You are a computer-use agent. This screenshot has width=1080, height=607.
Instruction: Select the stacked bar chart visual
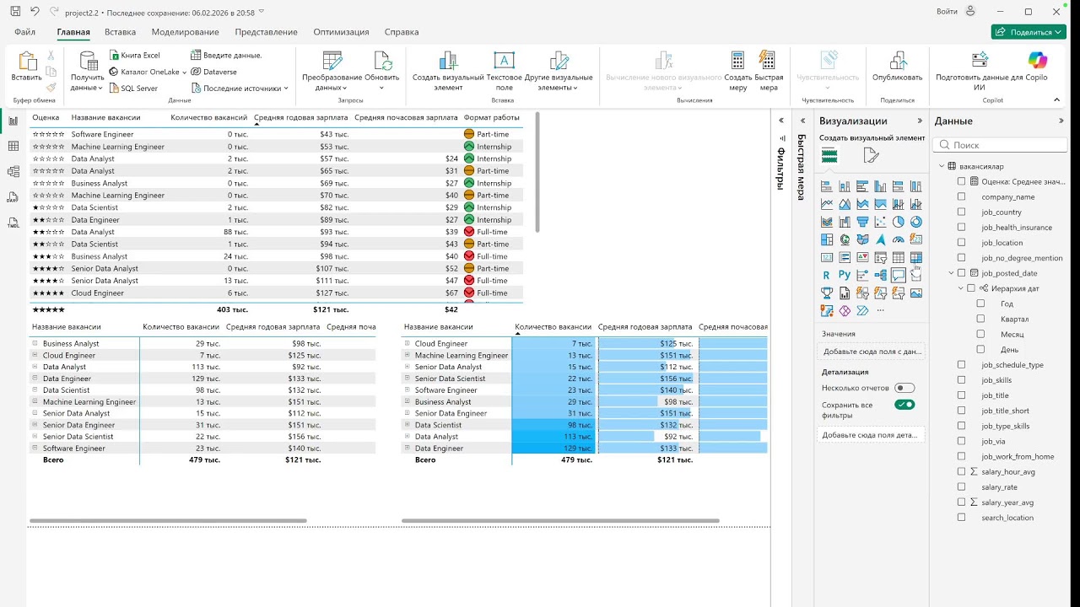[x=827, y=186]
